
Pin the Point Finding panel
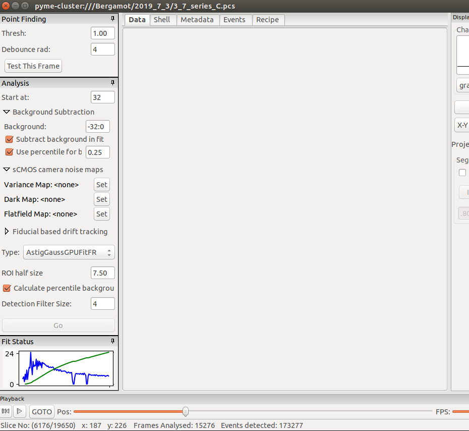click(x=112, y=19)
